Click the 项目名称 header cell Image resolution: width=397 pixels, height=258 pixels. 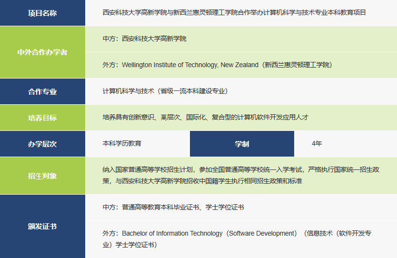point(42,13)
